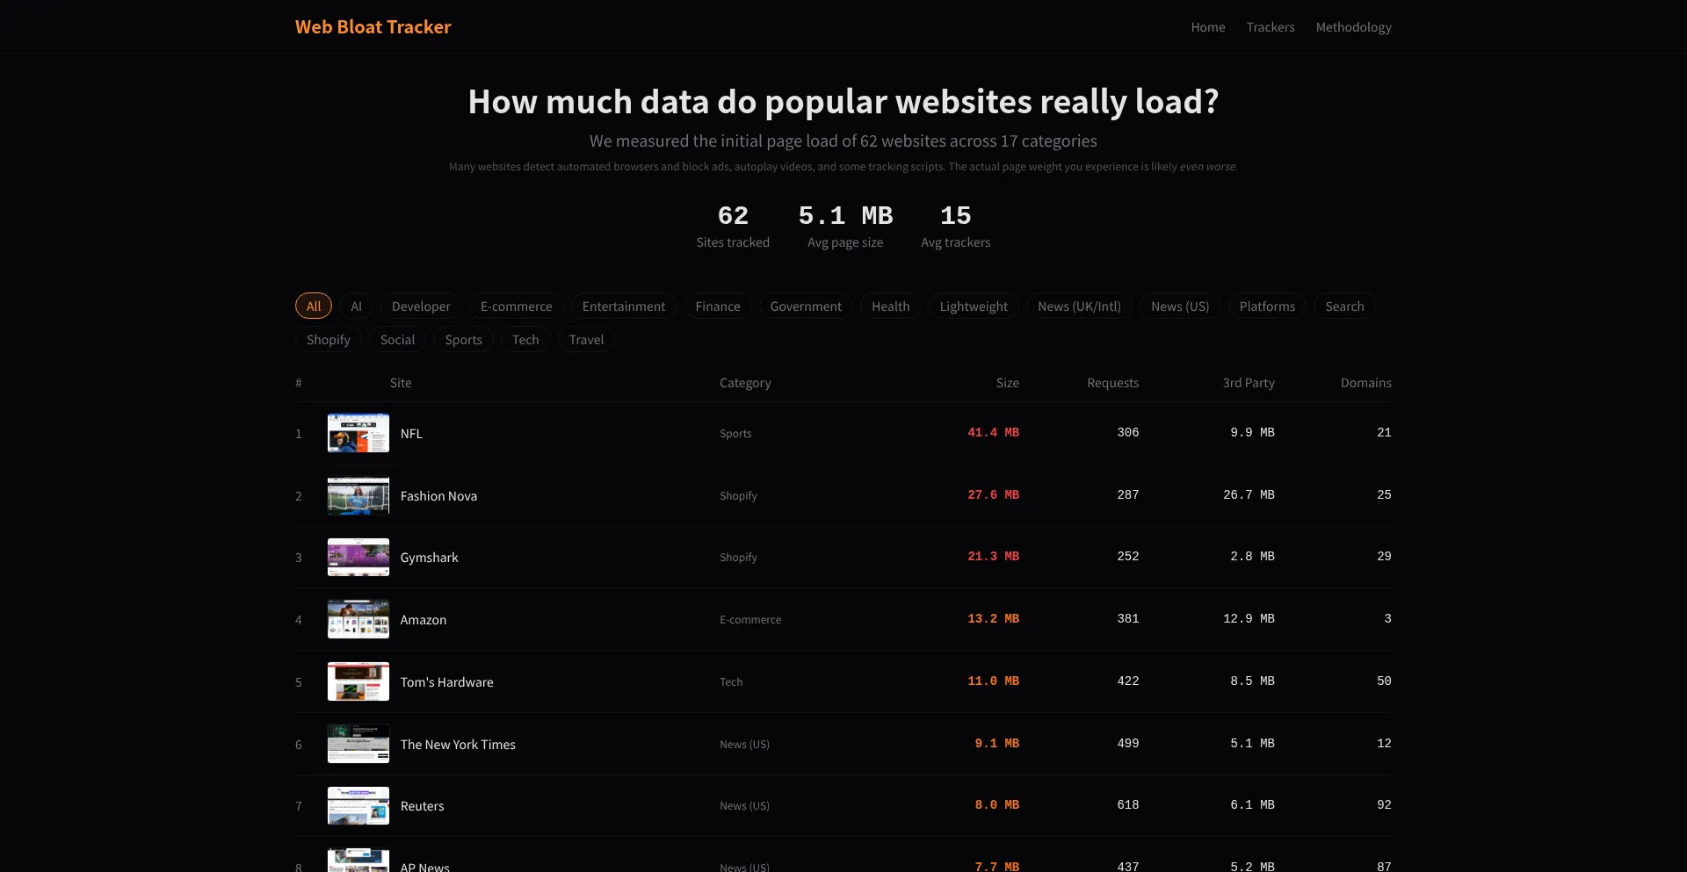The image size is (1687, 872).
Task: Open the Amazon screenshot thumbnail
Action: click(358, 619)
